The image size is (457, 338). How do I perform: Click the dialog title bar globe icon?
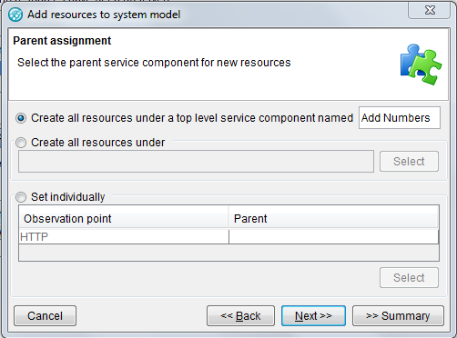15,15
